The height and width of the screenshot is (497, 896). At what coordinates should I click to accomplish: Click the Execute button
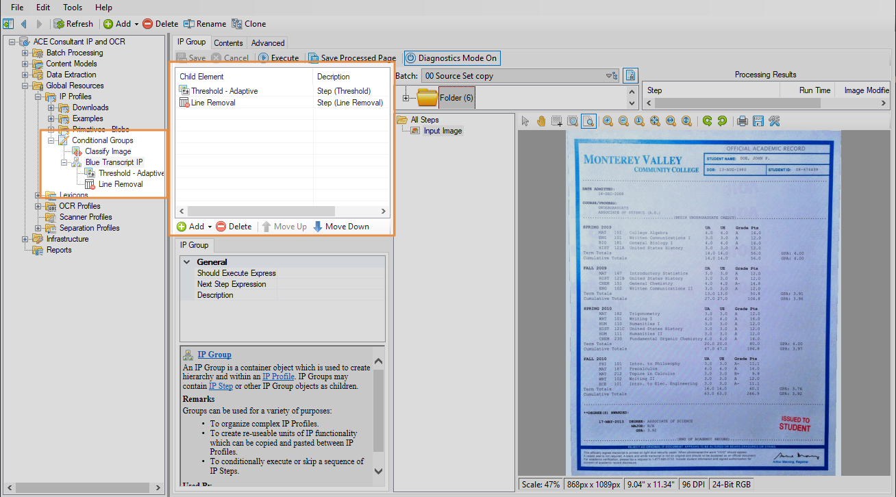(279, 58)
